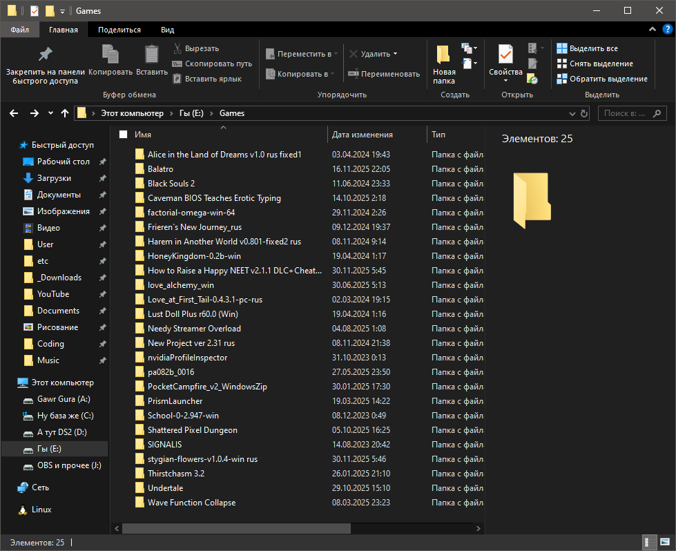The image size is (676, 551).
Task: Select Shattered Pixel Dungeon folder
Action: [x=186, y=430]
